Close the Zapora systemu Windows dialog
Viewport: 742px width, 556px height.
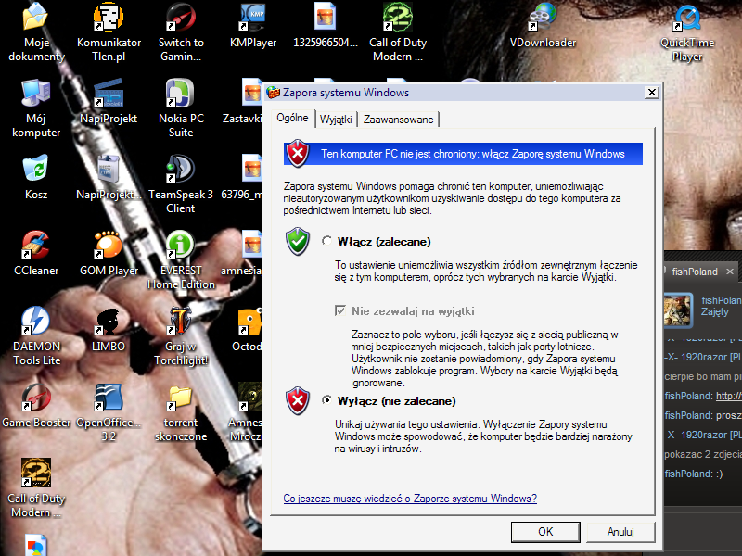[652, 92]
